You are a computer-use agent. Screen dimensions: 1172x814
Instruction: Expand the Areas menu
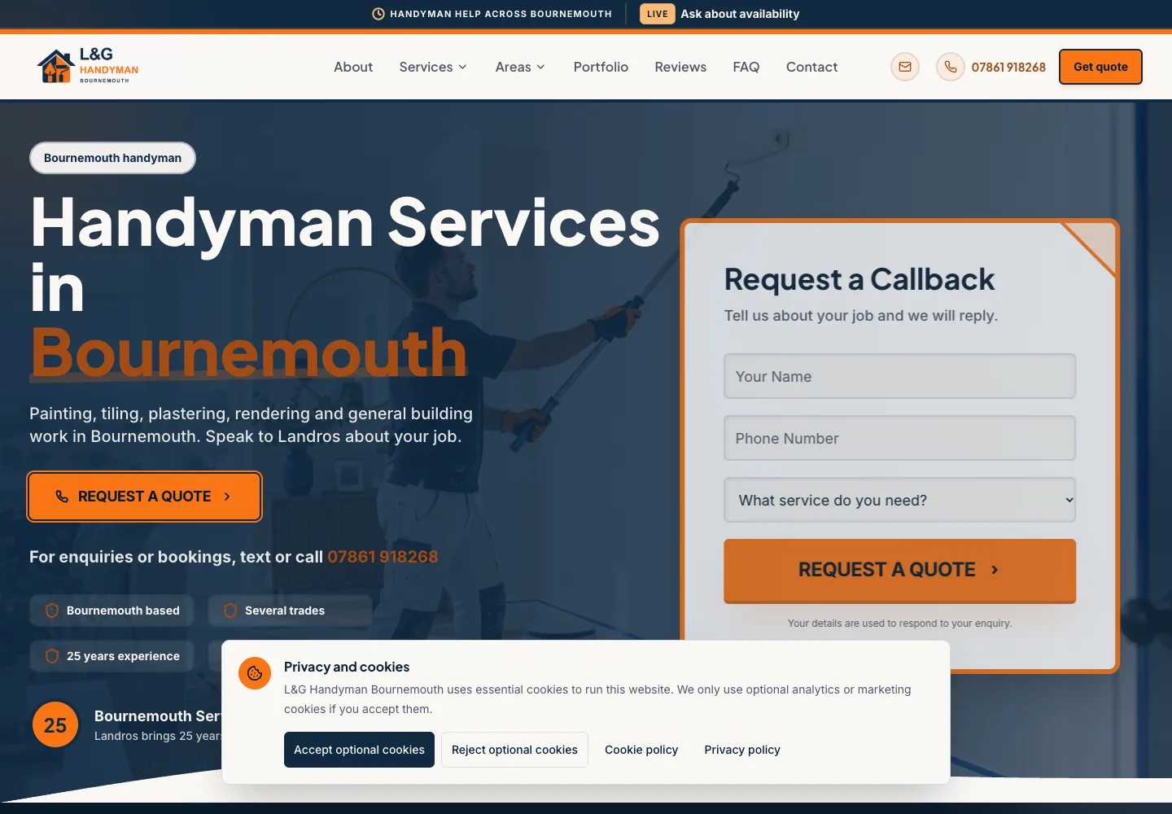(520, 67)
